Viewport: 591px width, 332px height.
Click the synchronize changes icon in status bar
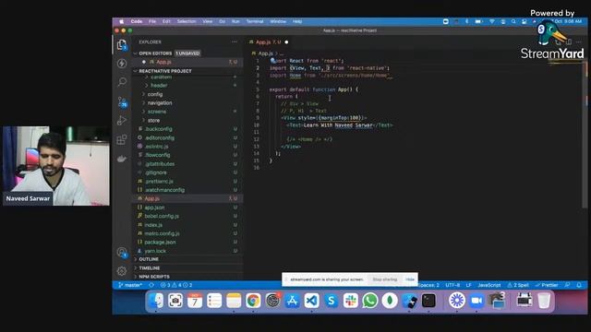point(151,285)
